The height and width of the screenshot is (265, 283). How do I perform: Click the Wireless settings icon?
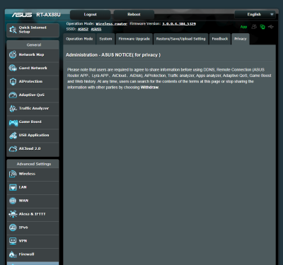point(13,174)
